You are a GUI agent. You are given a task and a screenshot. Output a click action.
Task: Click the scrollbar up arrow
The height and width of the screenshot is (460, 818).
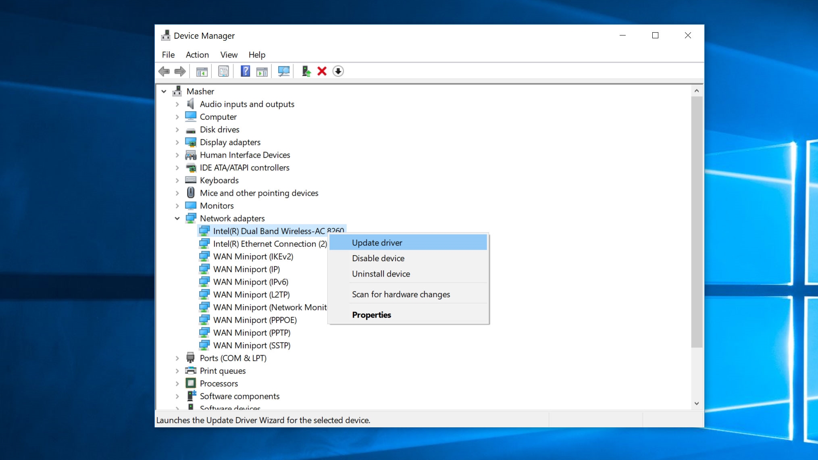click(x=697, y=91)
